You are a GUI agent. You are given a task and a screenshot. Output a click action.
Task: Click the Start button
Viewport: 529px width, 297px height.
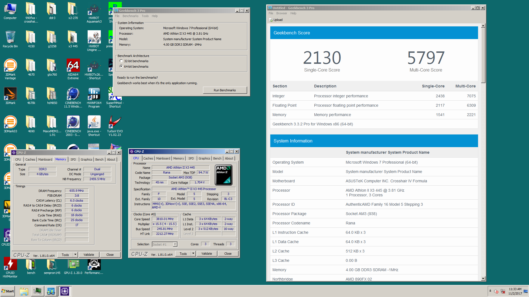8,291
